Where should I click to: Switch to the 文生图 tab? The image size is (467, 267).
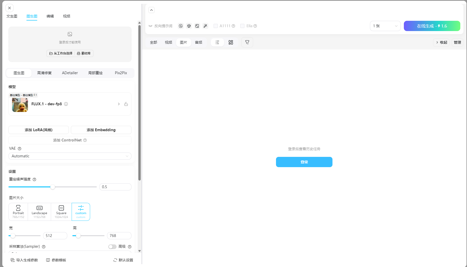(x=12, y=16)
